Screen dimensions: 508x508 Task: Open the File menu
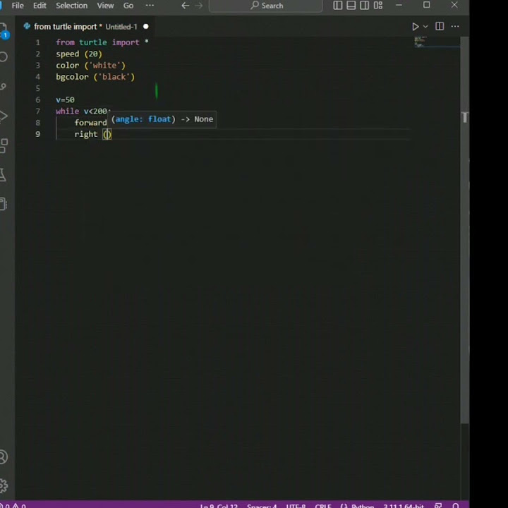coord(18,6)
